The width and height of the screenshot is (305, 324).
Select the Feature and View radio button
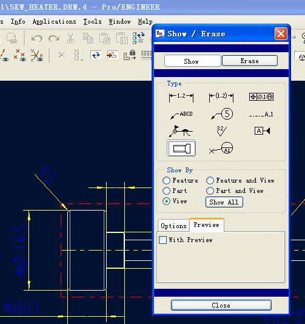click(210, 180)
